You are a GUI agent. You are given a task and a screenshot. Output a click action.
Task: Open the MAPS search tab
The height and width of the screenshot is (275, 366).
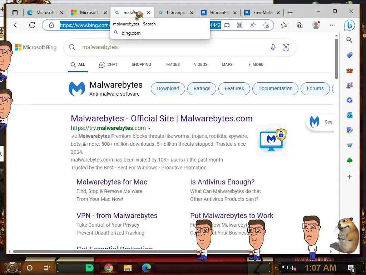pos(227,64)
